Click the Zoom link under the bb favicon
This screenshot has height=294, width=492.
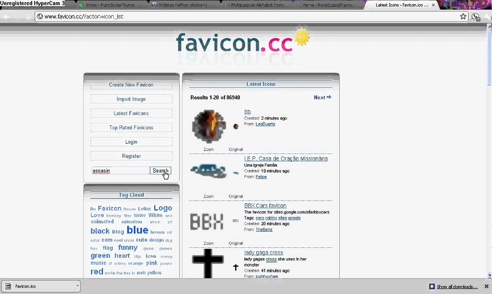pos(208,149)
